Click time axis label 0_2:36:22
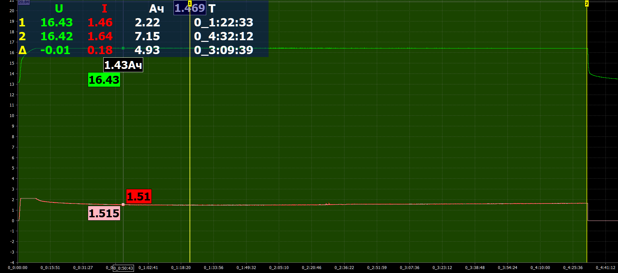The height and width of the screenshot is (273, 618). (x=344, y=268)
